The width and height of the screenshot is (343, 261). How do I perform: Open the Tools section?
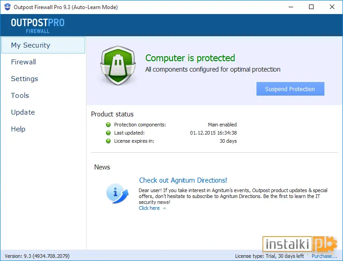tap(20, 96)
